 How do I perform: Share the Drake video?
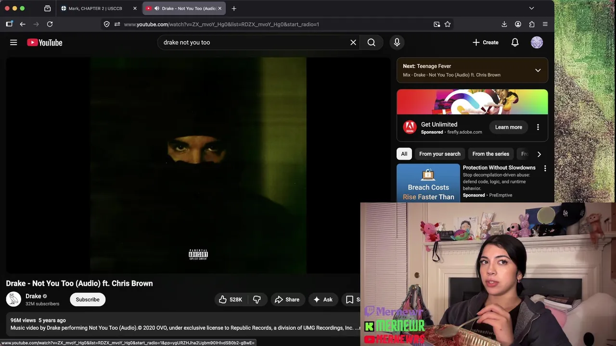287,299
